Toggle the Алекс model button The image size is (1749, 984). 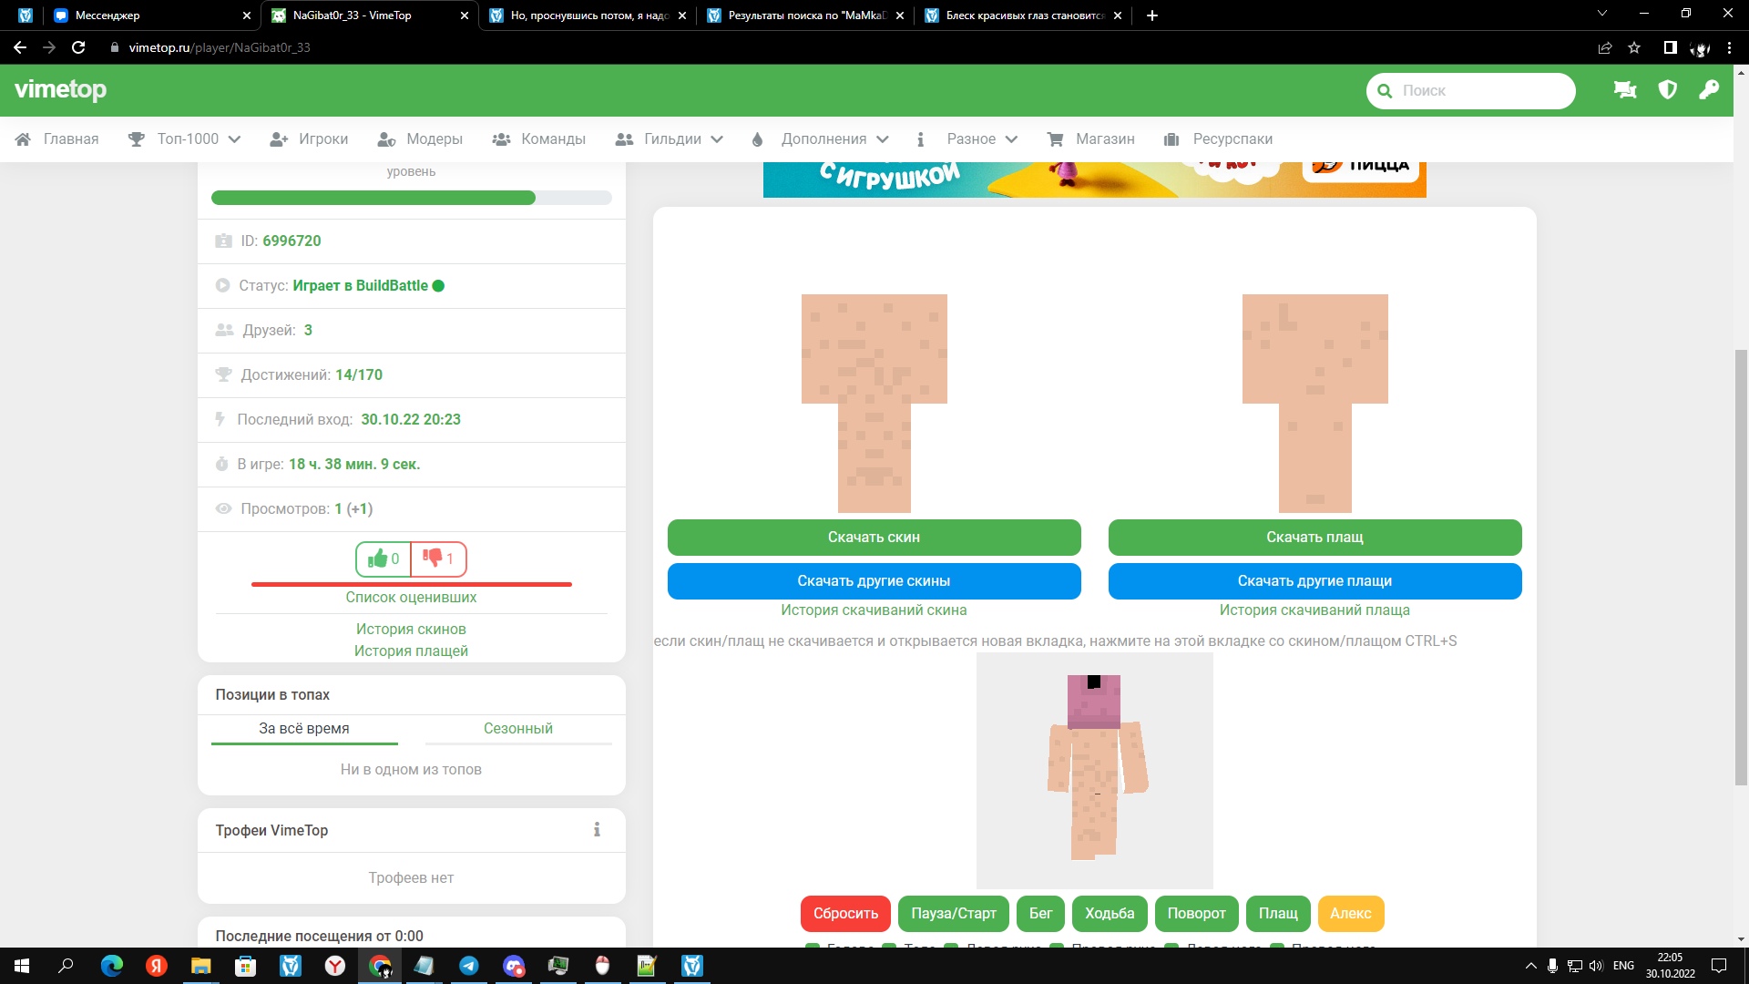click(x=1350, y=913)
